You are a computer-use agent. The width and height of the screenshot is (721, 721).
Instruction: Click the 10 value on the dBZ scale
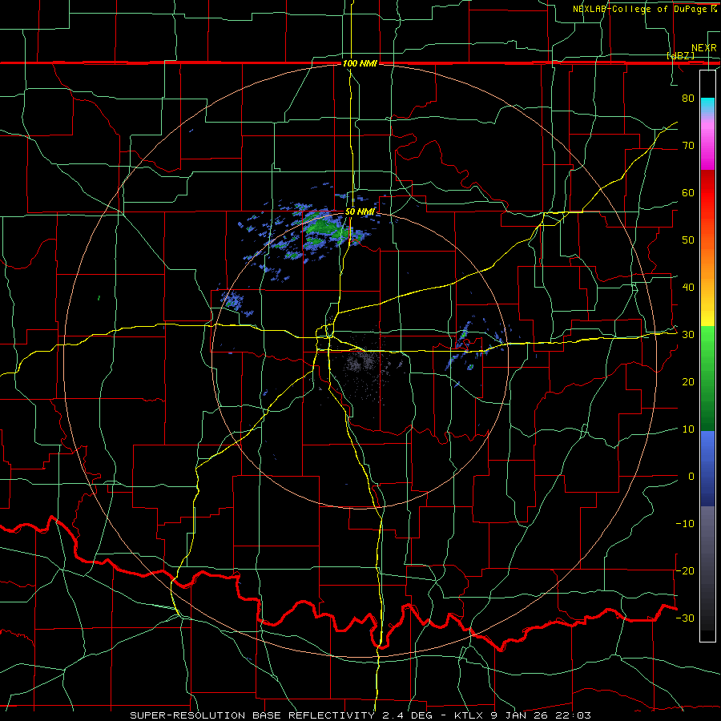point(688,429)
